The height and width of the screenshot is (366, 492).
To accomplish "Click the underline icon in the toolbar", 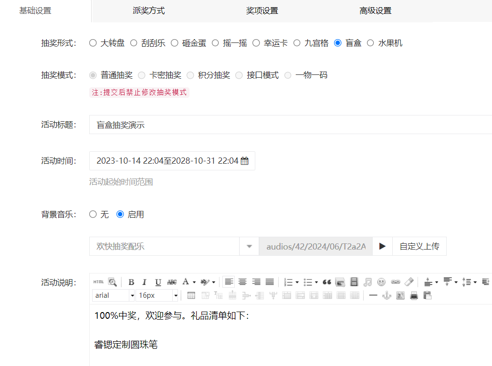I will pos(157,282).
